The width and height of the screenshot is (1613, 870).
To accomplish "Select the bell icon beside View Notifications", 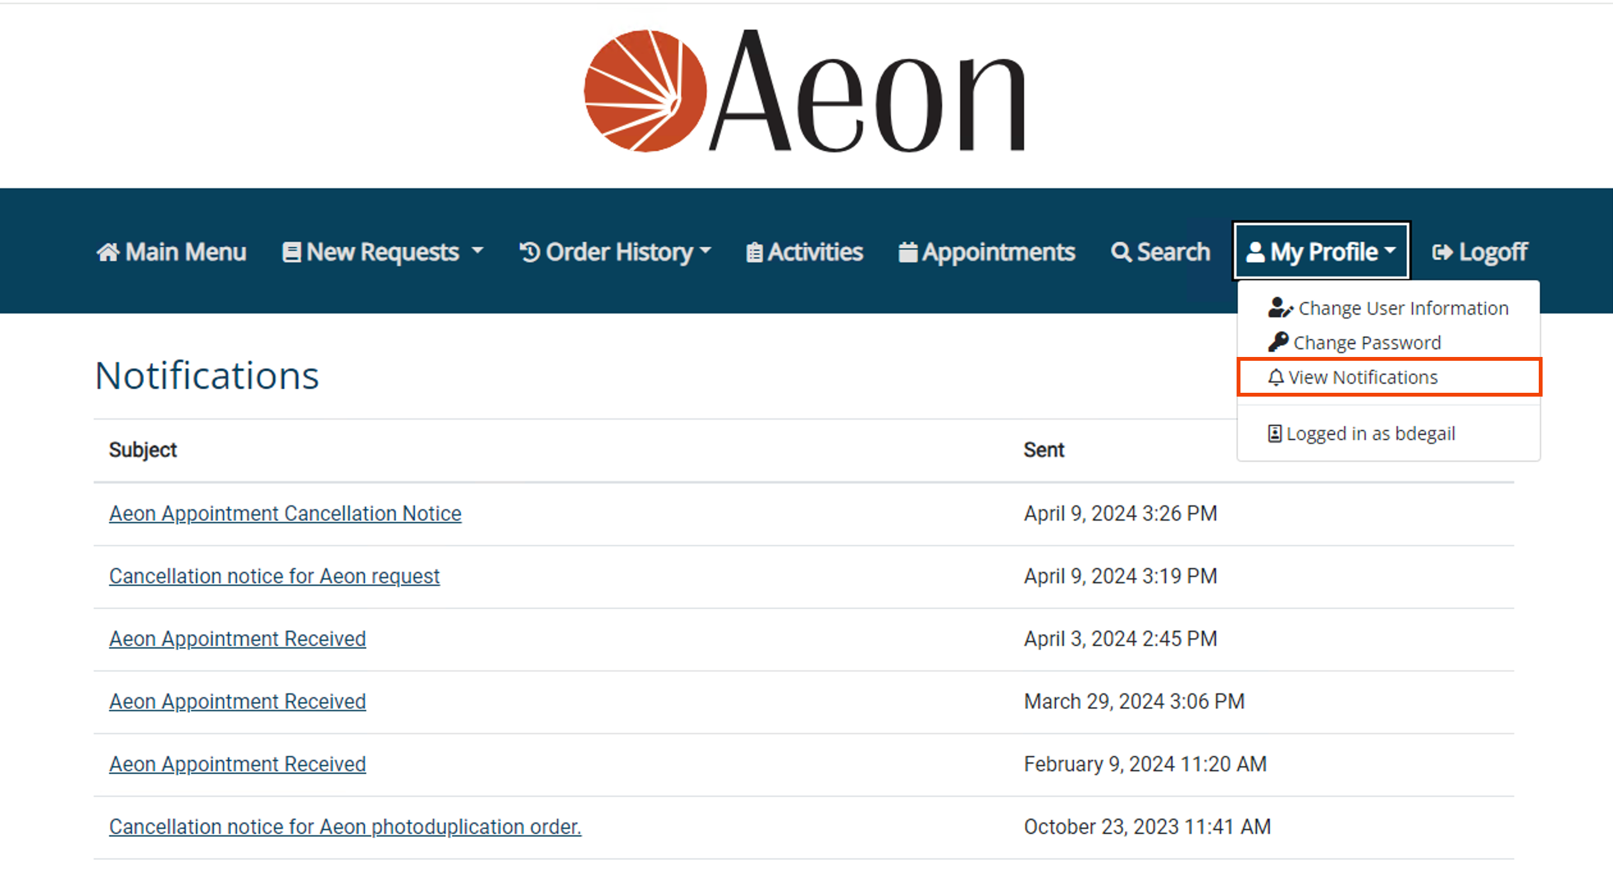I will [1276, 377].
